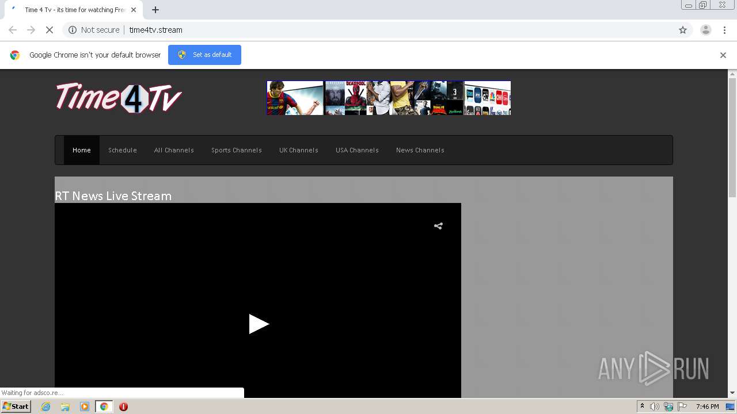
Task: Click the share icon on video player
Action: point(438,226)
